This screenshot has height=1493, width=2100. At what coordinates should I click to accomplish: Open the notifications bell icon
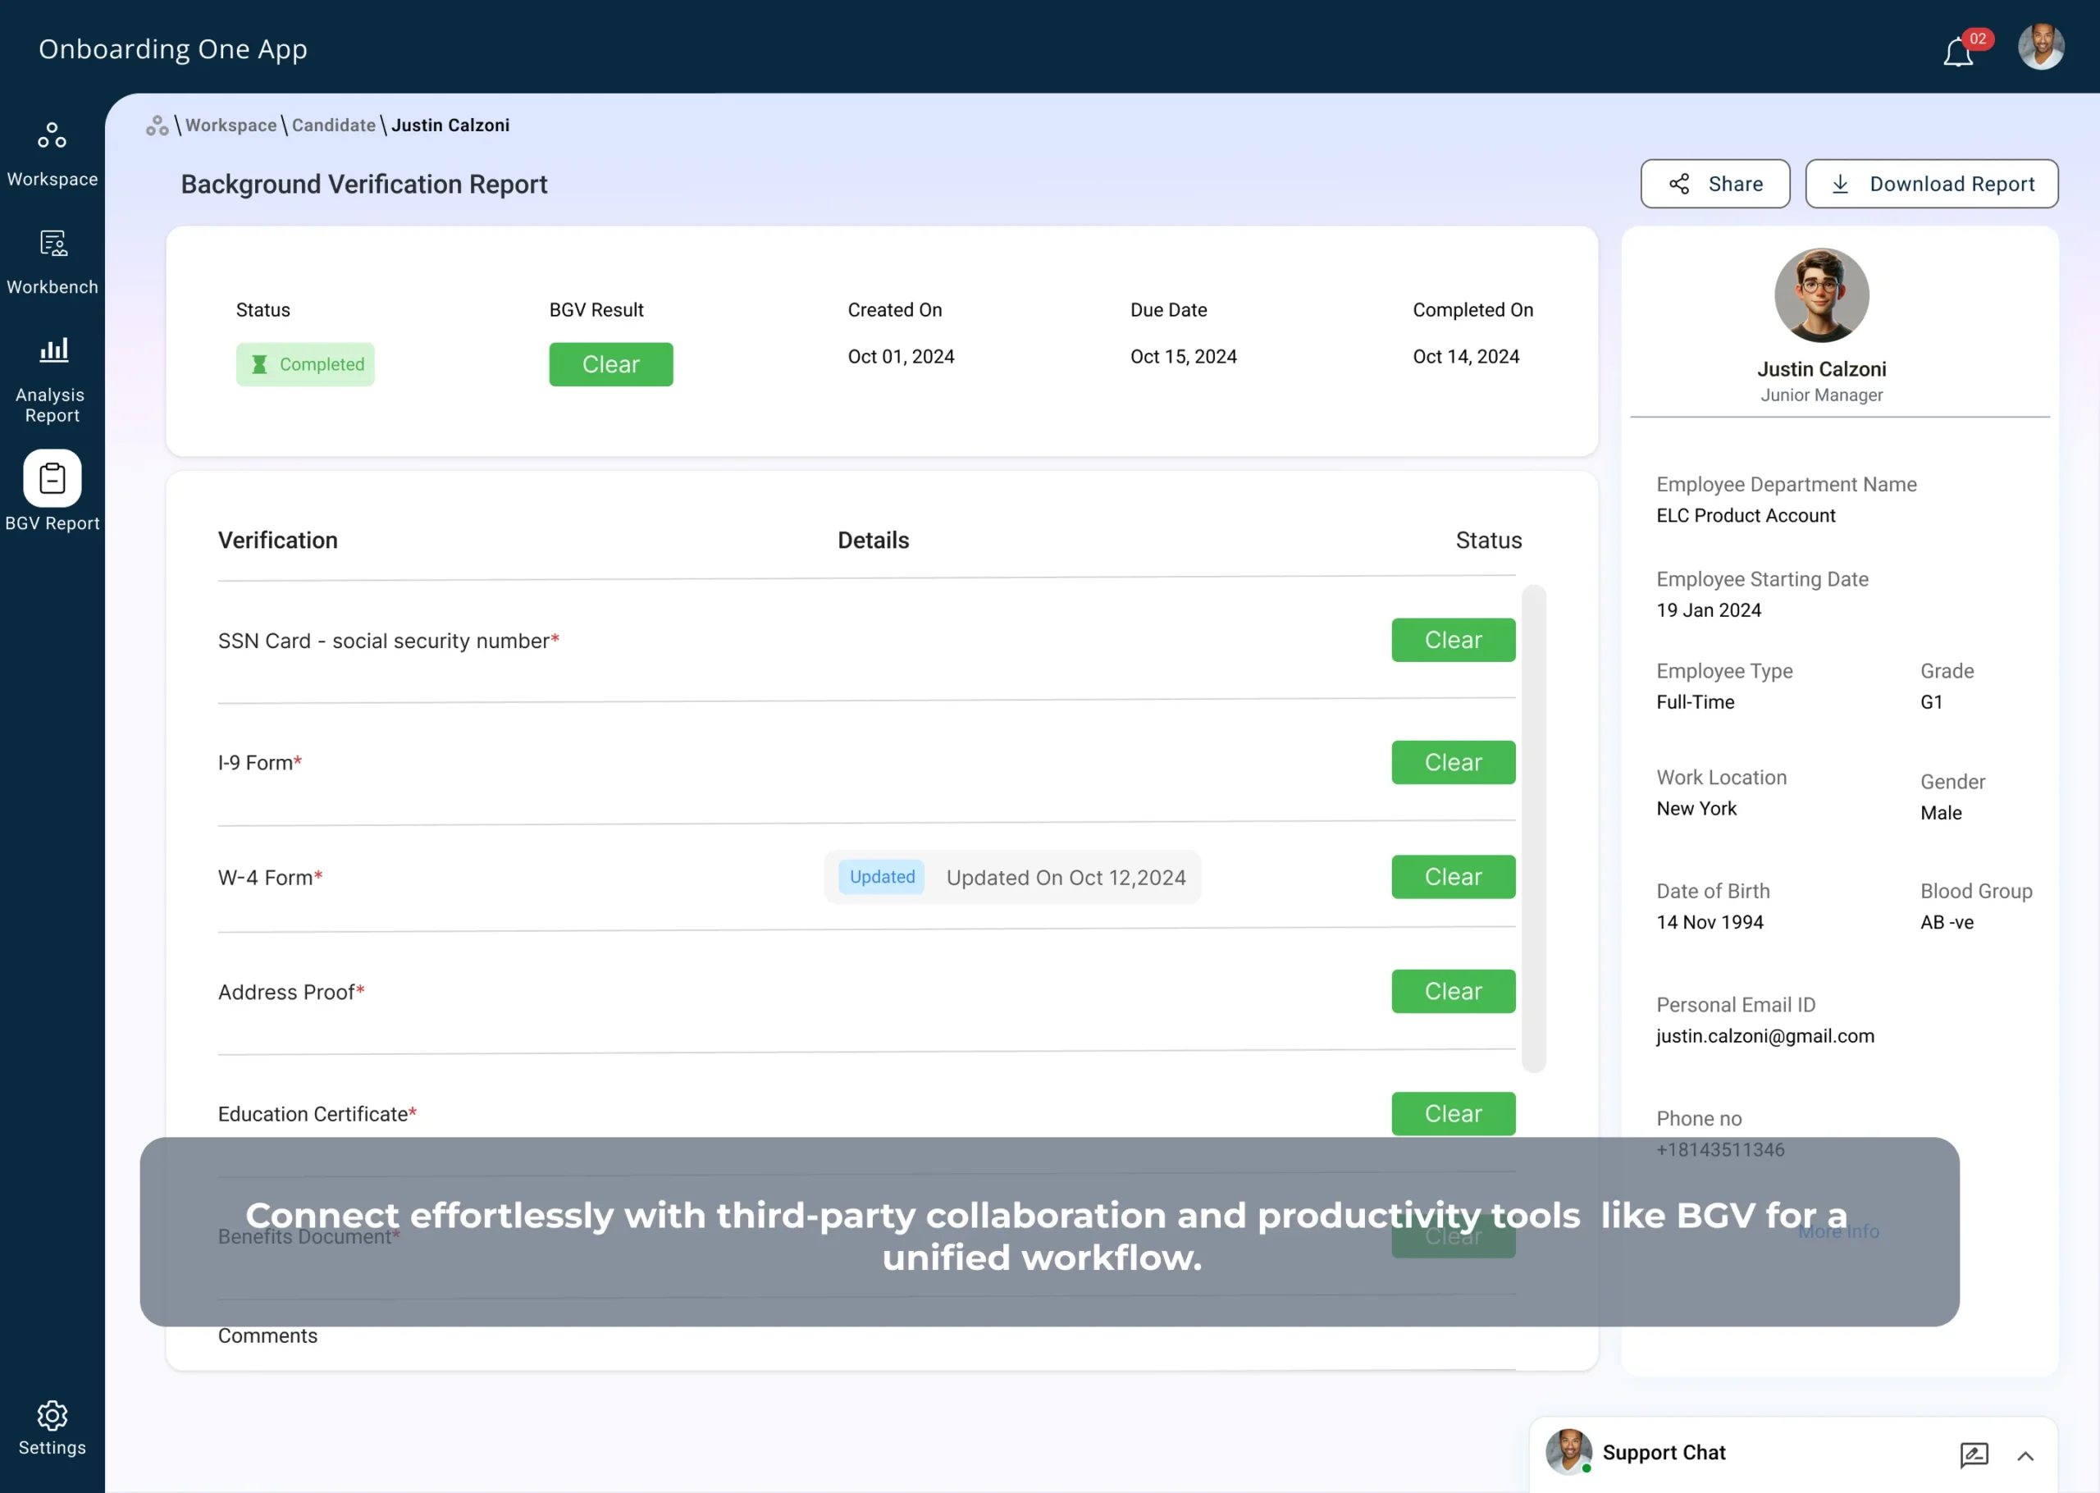pos(1957,52)
